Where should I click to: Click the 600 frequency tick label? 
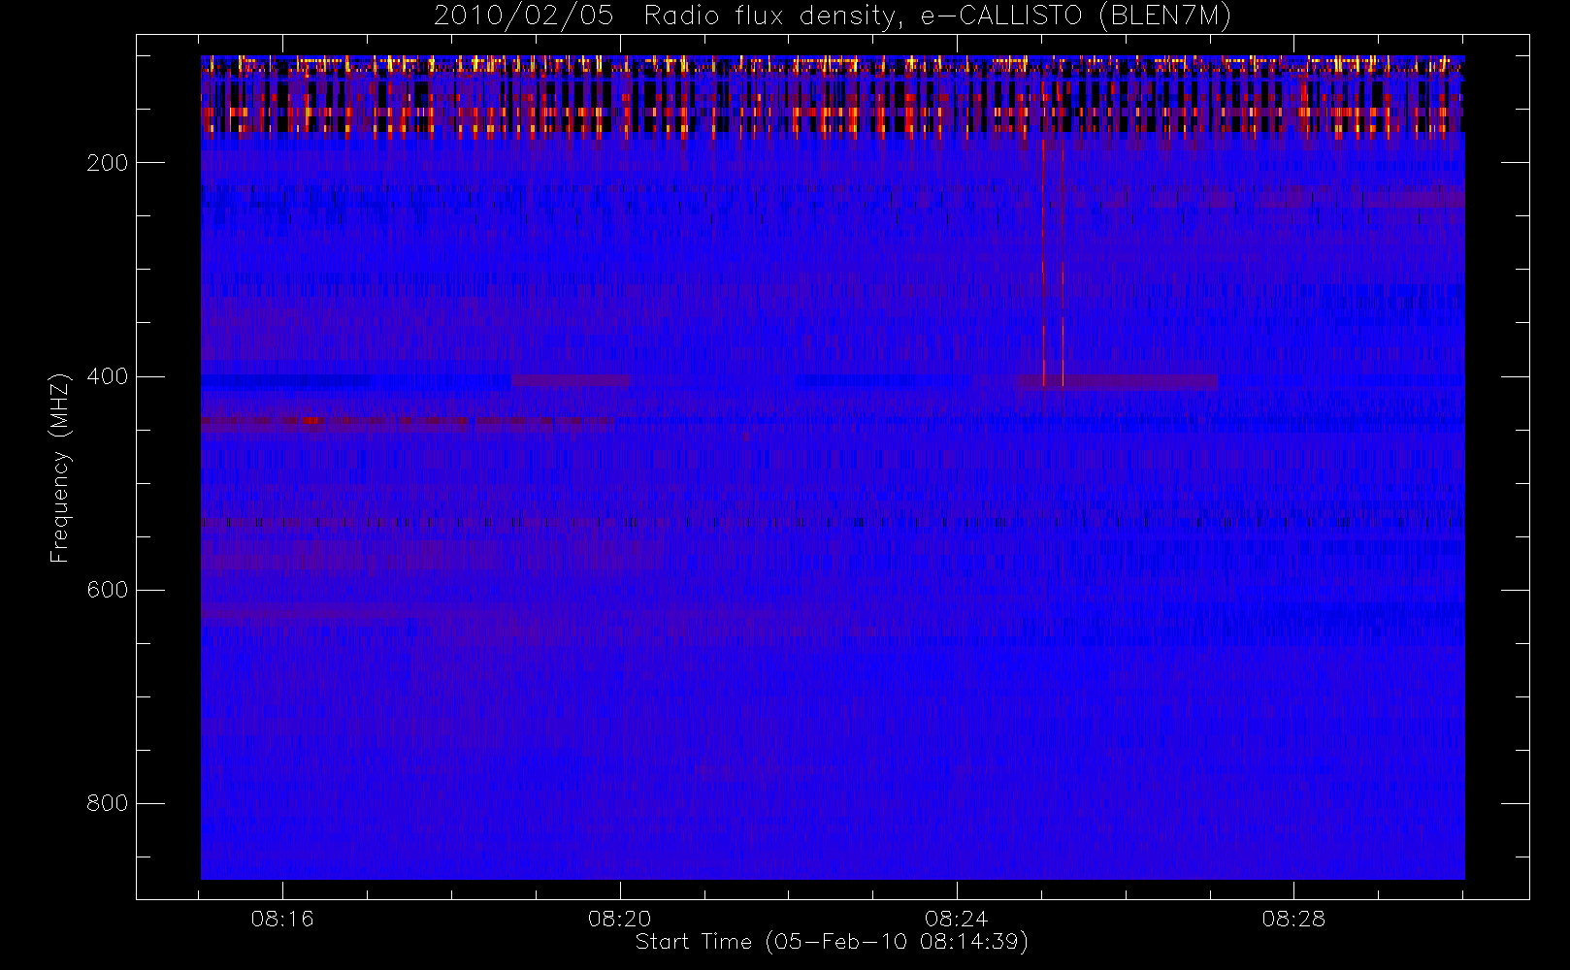coord(107,590)
